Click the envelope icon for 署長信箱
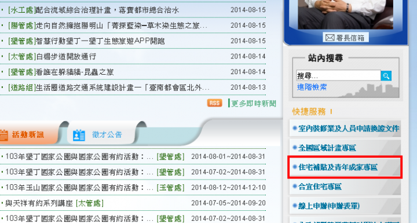 330,38
